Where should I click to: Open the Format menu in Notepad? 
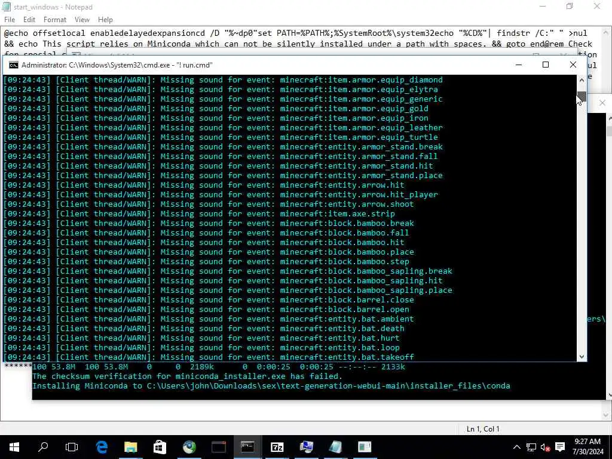point(54,20)
